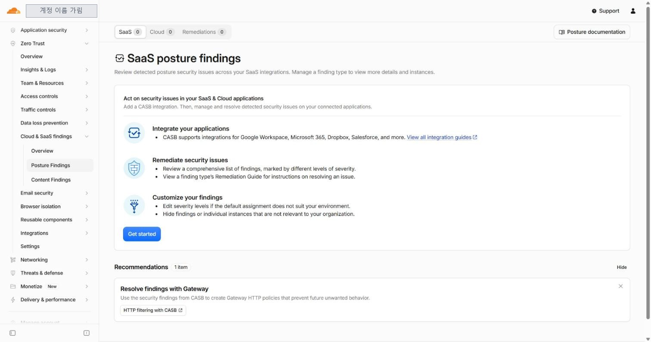
Task: Click external link icon on HTTP filtering
Action: (180, 310)
